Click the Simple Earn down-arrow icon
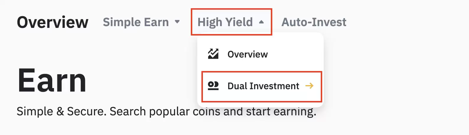The height and width of the screenshot is (135, 469). tap(177, 22)
